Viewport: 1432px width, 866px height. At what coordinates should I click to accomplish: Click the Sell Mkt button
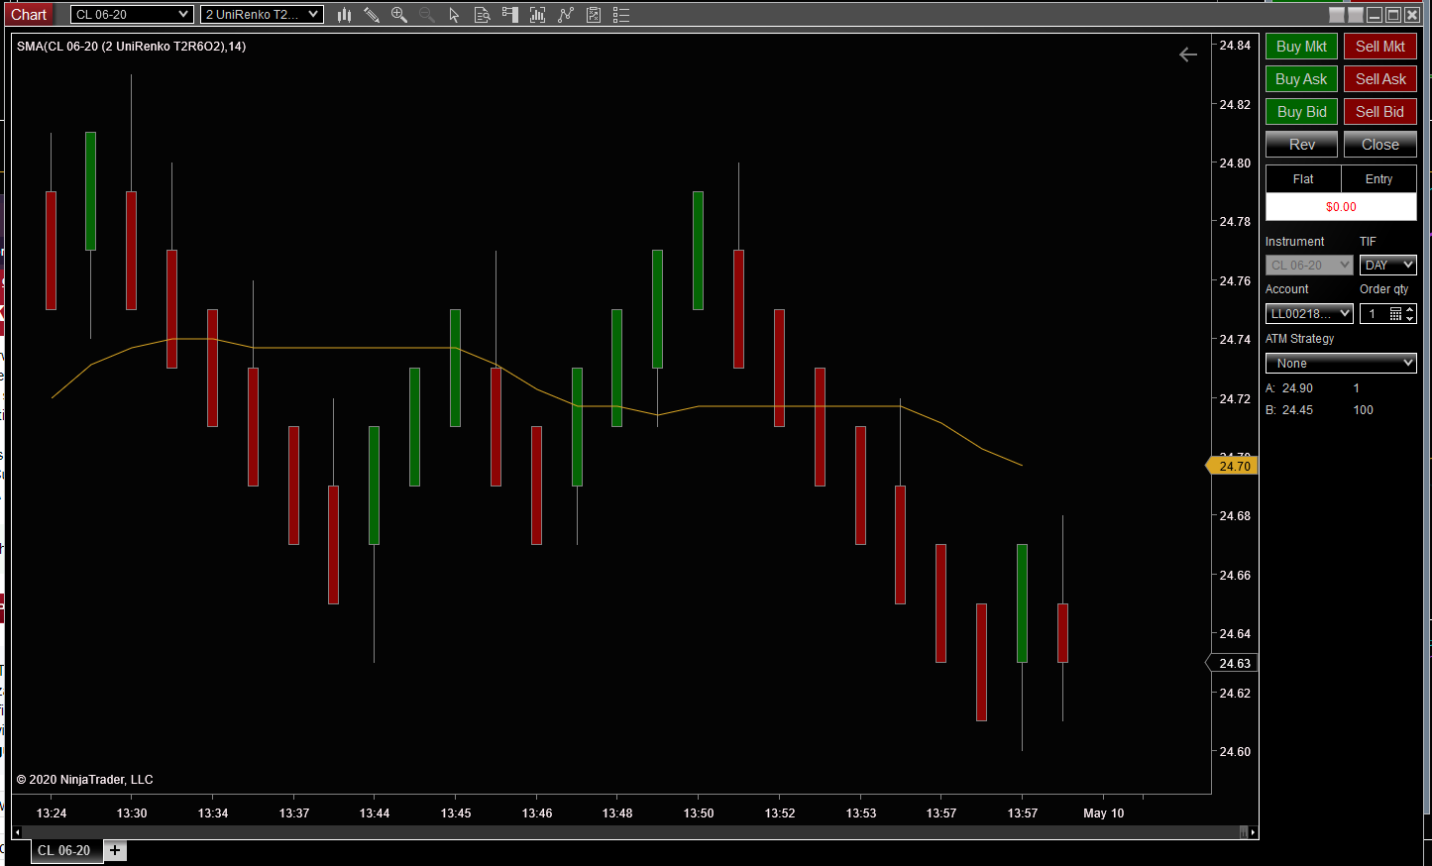click(x=1380, y=47)
